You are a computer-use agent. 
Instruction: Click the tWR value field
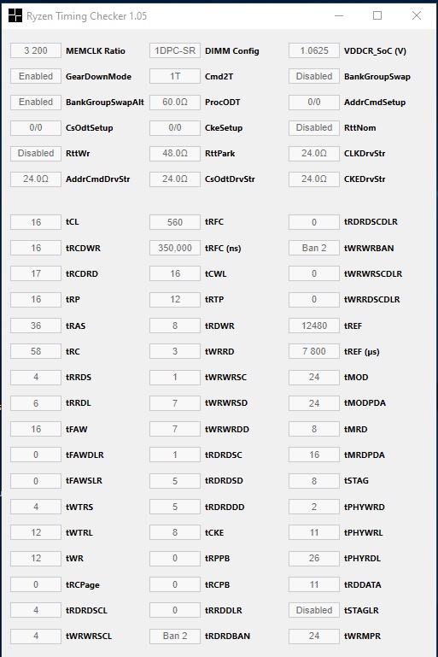pyautogui.click(x=36, y=558)
